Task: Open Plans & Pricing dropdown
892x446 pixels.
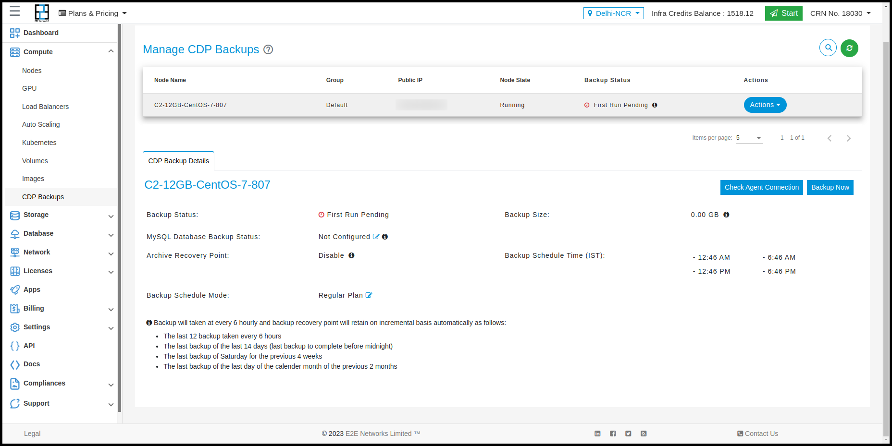Action: pos(92,13)
